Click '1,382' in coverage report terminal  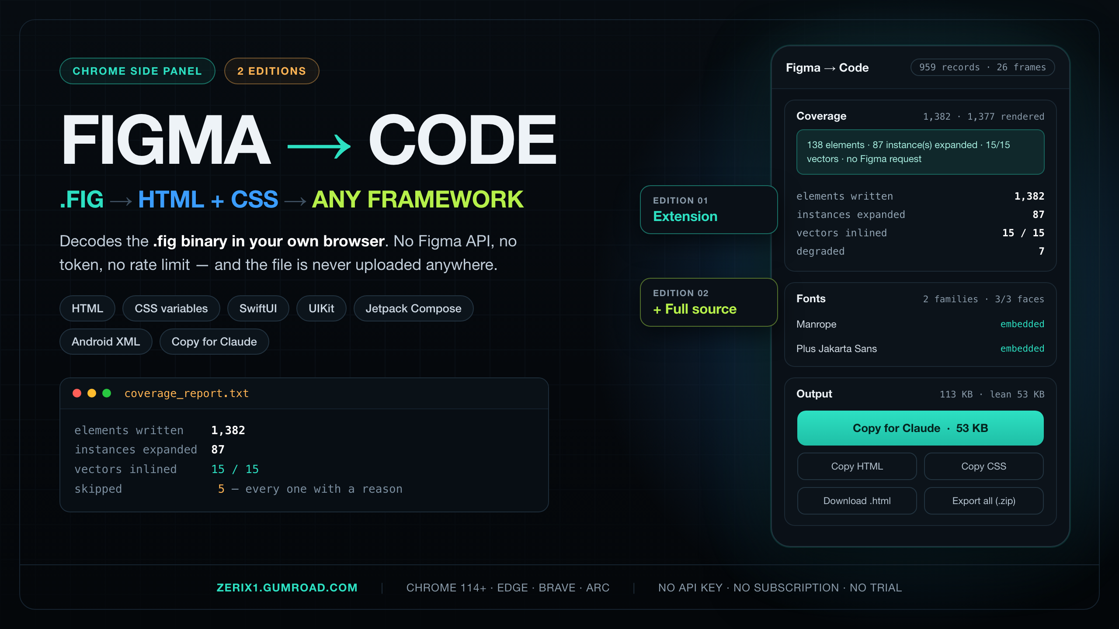(x=228, y=430)
